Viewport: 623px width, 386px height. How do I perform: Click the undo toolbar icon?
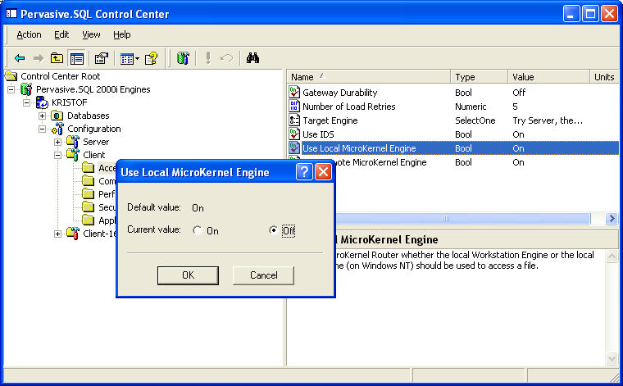click(226, 58)
